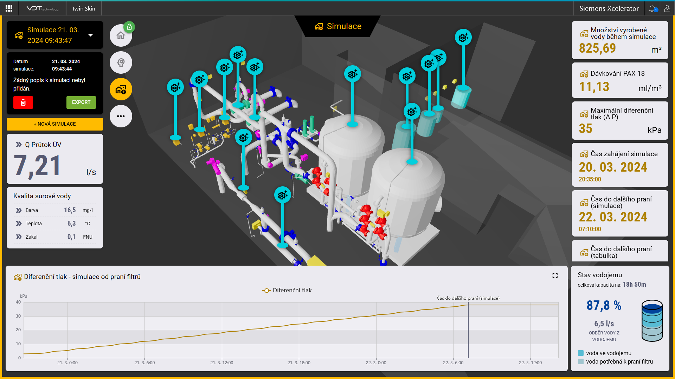Click the water tank level indicator
Screen dimensions: 675x379
click(x=652, y=320)
